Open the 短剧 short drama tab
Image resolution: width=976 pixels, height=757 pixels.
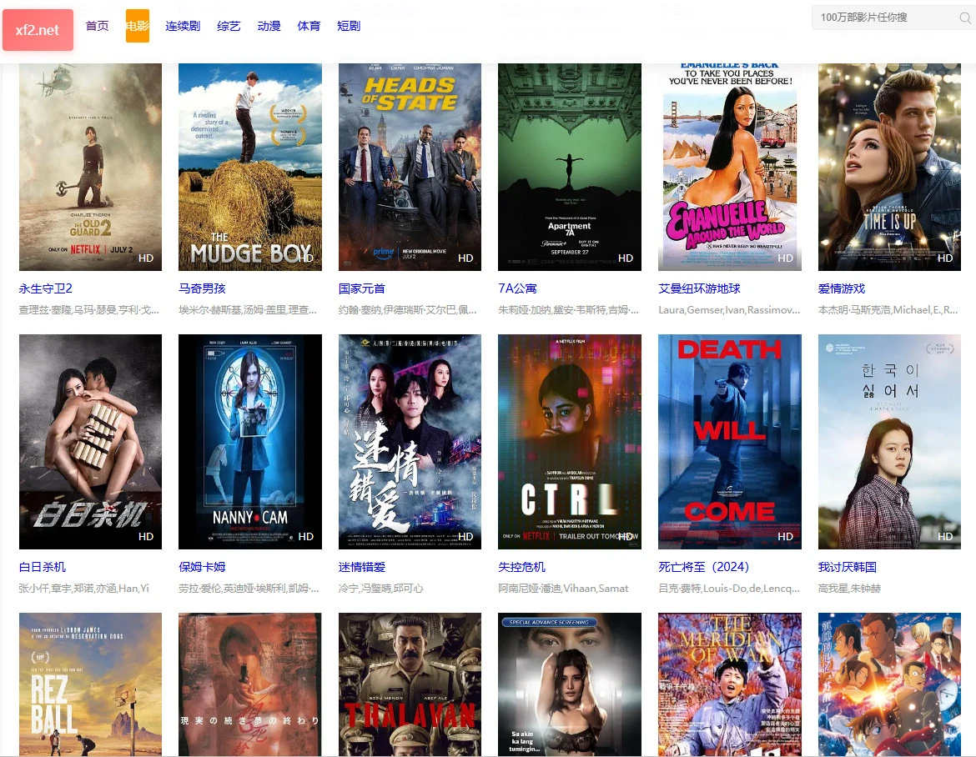[x=349, y=26]
